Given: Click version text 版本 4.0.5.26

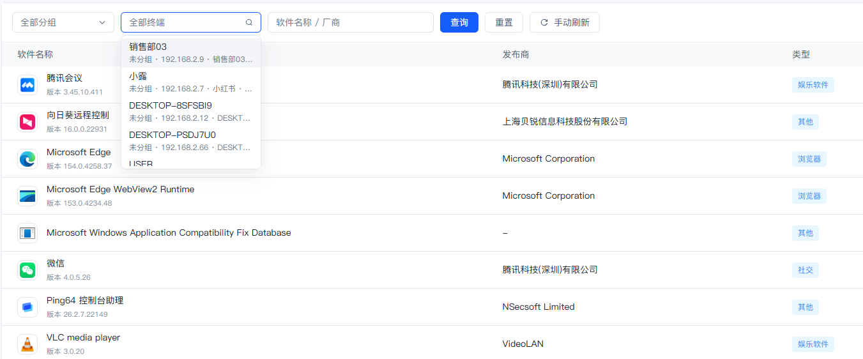Looking at the screenshot, I should [x=69, y=277].
